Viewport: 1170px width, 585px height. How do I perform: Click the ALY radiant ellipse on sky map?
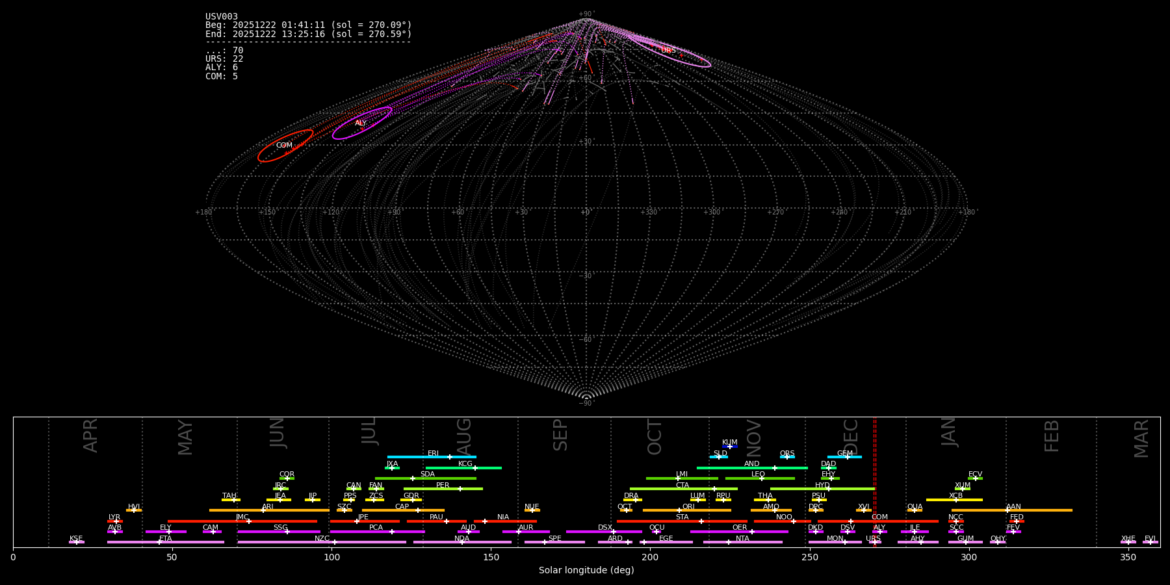click(361, 123)
